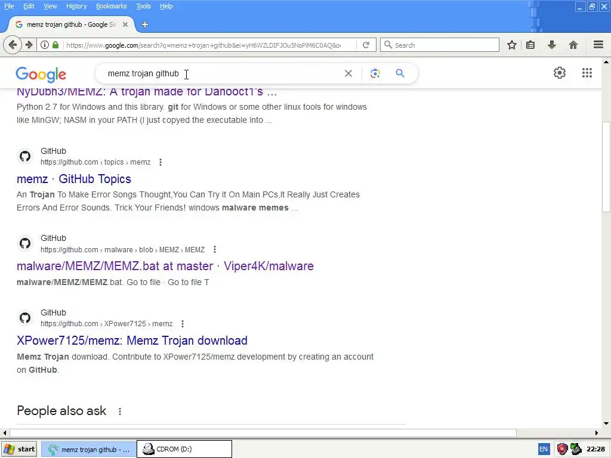
Task: Click in the Google search query field
Action: coord(222,73)
